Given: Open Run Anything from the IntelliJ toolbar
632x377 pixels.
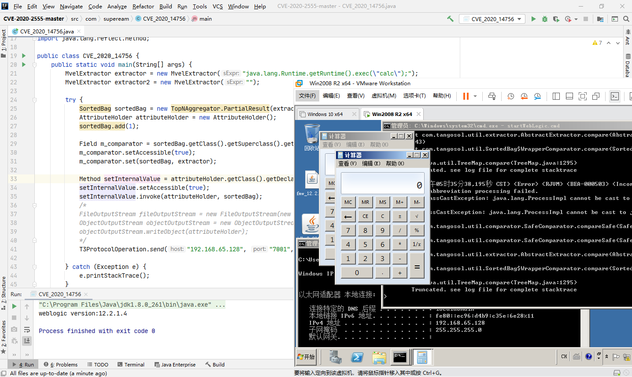Looking at the screenshot, I should click(x=614, y=19).
